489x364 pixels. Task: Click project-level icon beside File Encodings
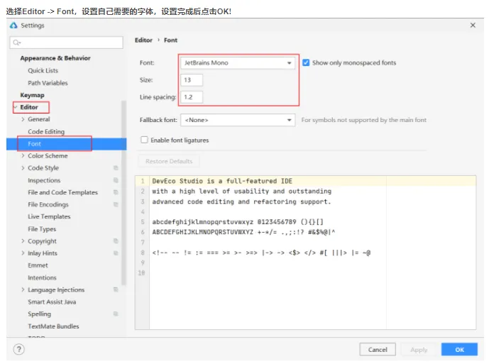116,204
